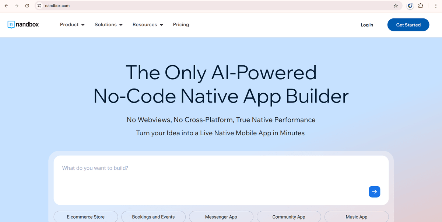The width and height of the screenshot is (442, 222).
Task: Click the Log in link
Action: coord(367,25)
